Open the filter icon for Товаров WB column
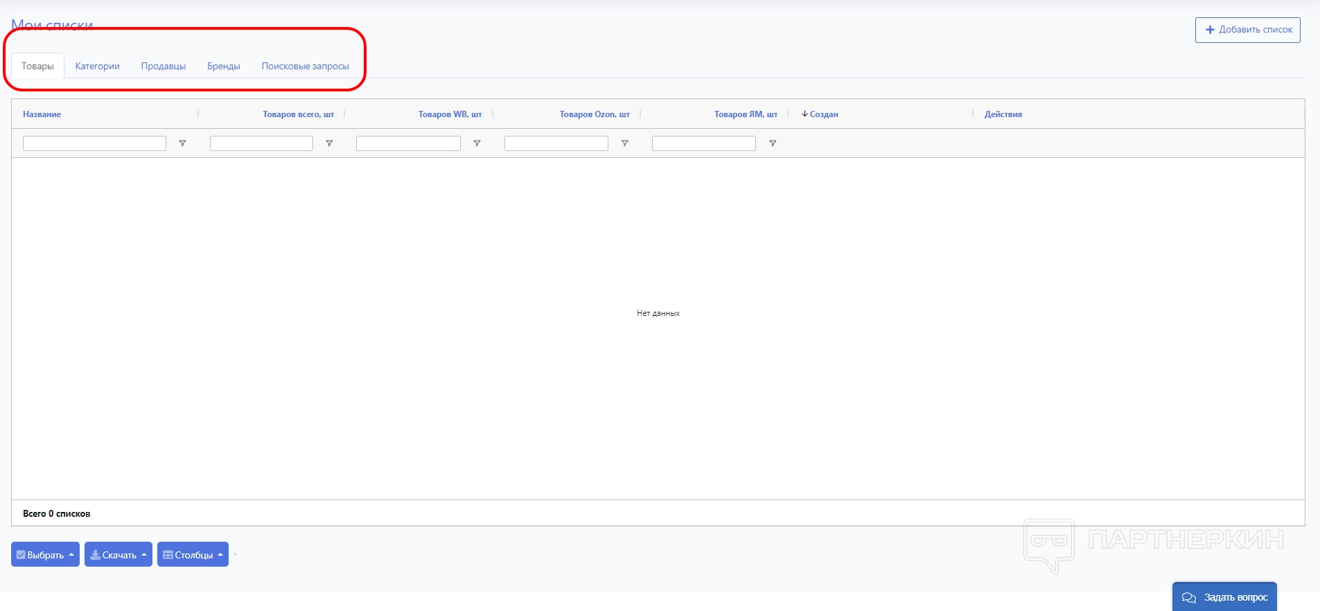The image size is (1320, 611). tap(477, 143)
